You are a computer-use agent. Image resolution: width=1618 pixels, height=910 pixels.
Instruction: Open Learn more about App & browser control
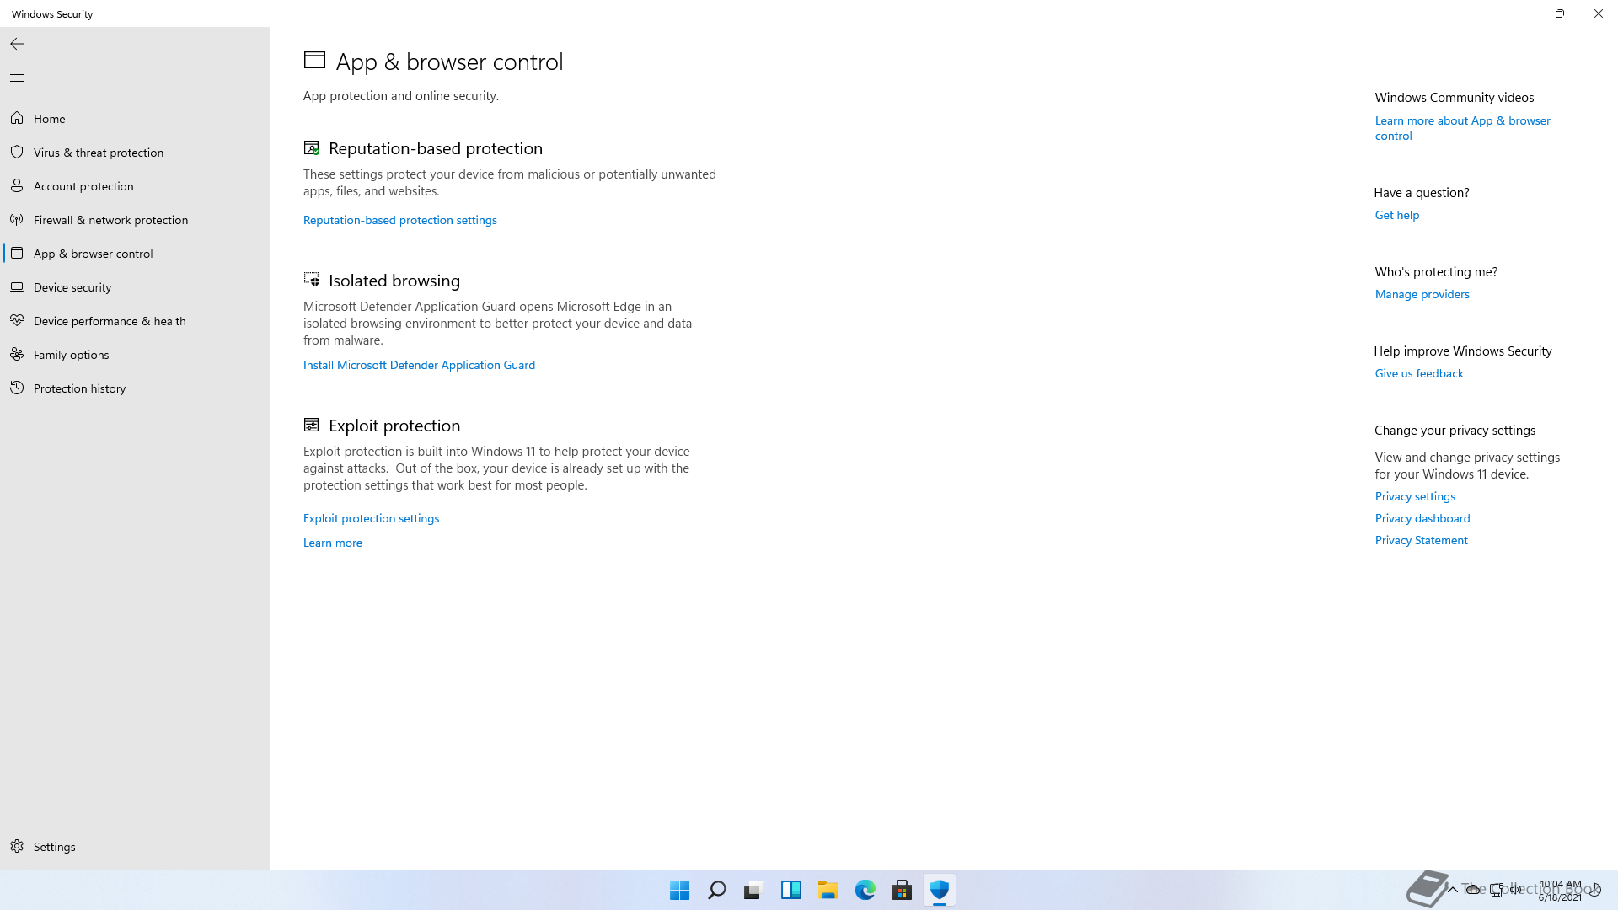[x=1463, y=128]
